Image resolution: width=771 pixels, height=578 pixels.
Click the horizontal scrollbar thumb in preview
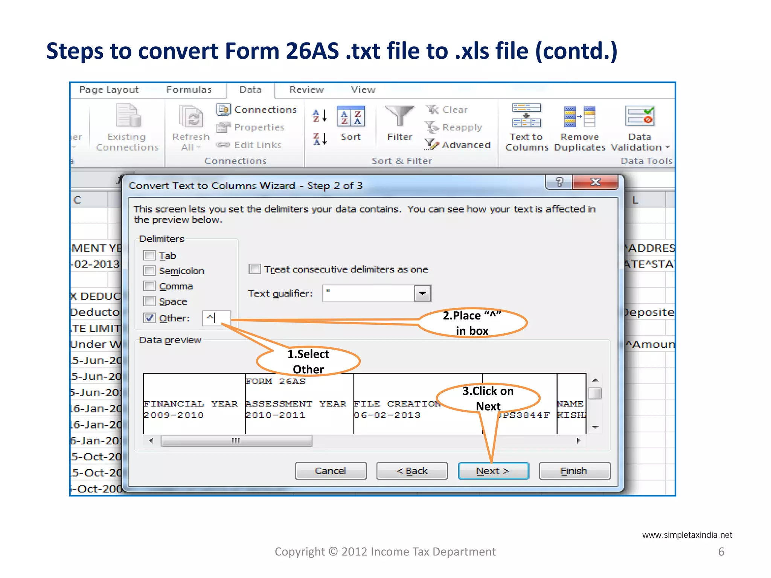tap(236, 440)
